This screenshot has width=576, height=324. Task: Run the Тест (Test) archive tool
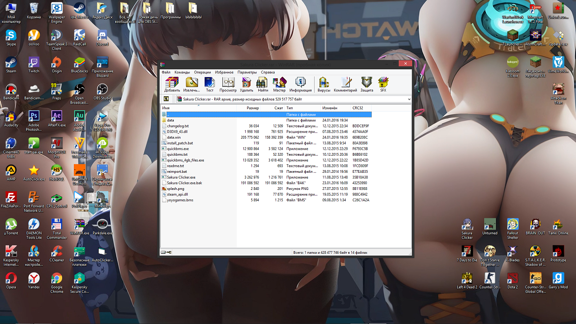(x=209, y=84)
